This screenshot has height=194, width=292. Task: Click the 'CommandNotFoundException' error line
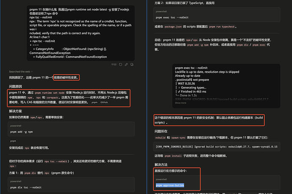[x=50, y=53]
